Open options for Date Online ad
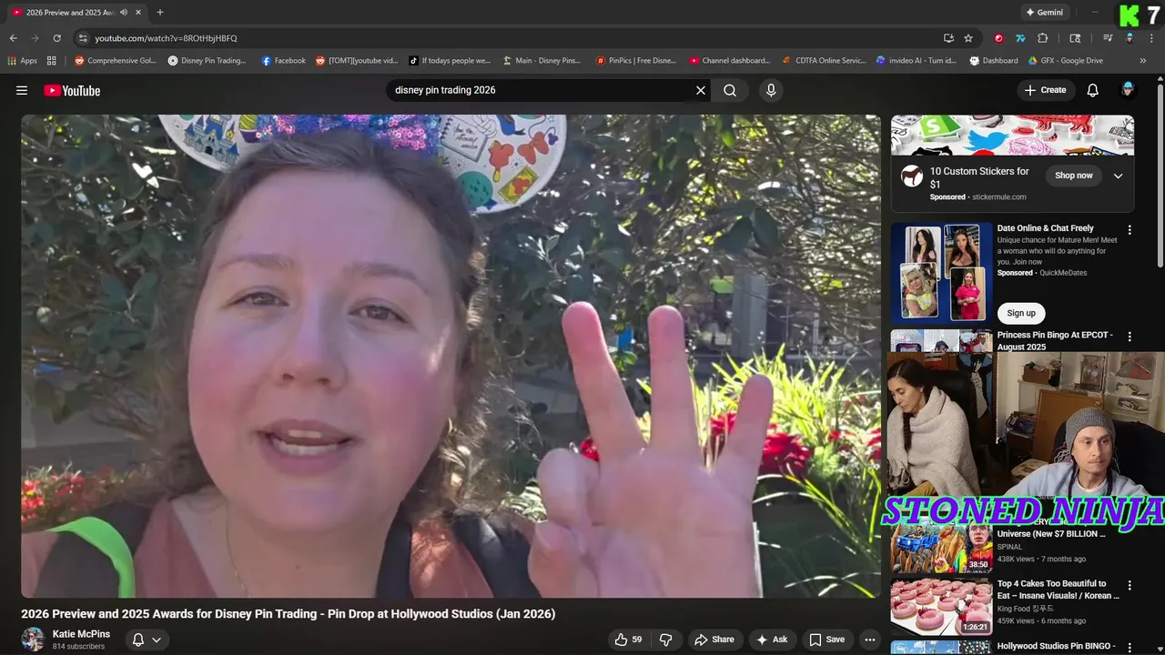 pyautogui.click(x=1130, y=230)
